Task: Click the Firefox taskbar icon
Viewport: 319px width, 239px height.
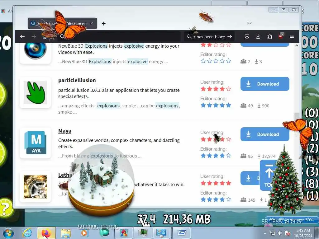Action: tap(46, 233)
